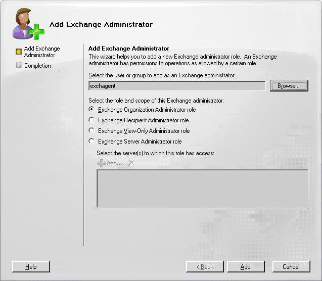
Task: Click the Help button
Action: pos(31,267)
